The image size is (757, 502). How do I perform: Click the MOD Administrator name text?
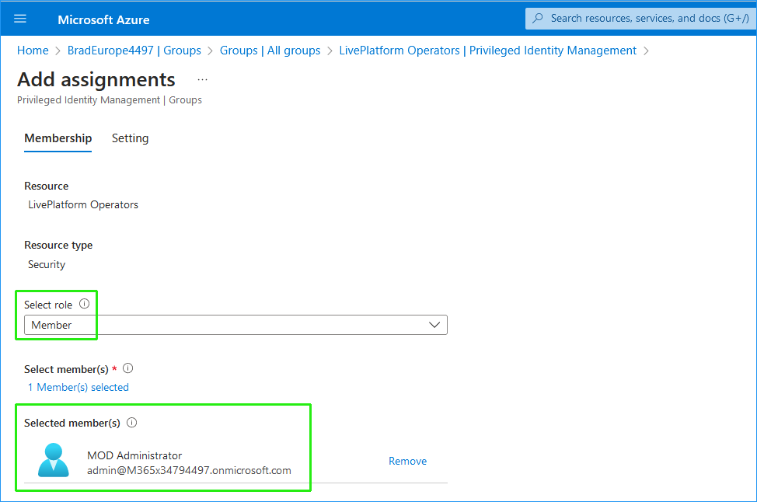[134, 455]
